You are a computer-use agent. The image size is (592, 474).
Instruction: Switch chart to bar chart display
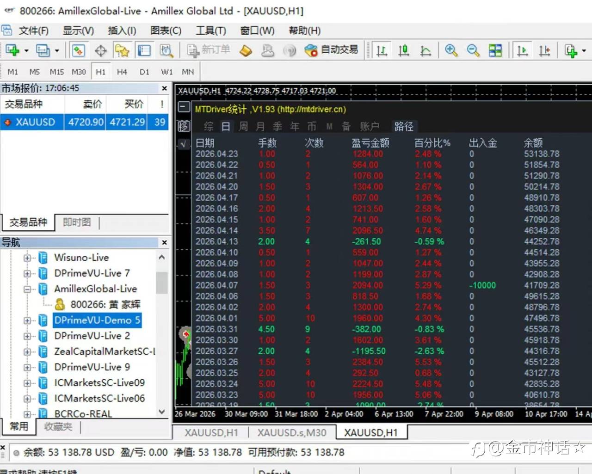coord(382,50)
